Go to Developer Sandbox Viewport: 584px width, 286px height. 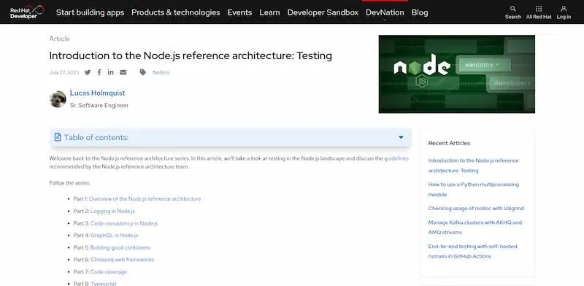pyautogui.click(x=323, y=12)
